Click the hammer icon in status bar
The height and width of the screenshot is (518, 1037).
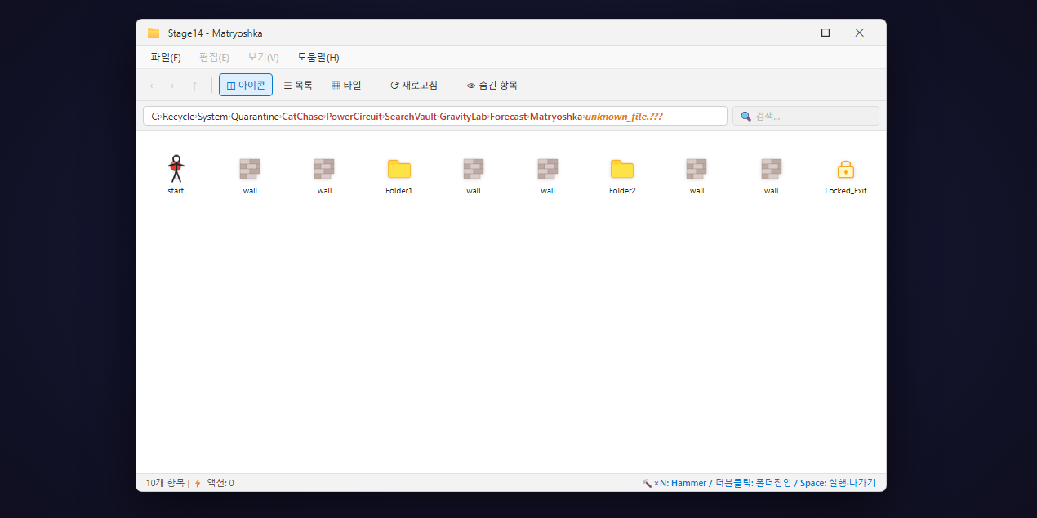click(x=647, y=483)
